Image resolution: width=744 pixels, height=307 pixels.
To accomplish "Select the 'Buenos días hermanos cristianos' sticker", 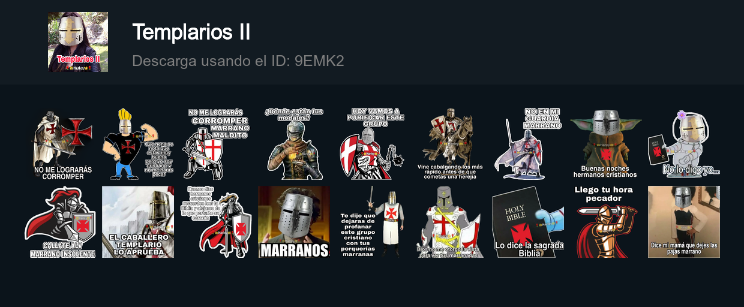I will [216, 222].
